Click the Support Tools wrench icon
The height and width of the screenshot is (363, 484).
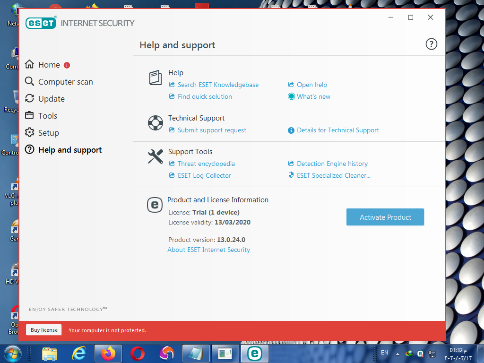(155, 156)
